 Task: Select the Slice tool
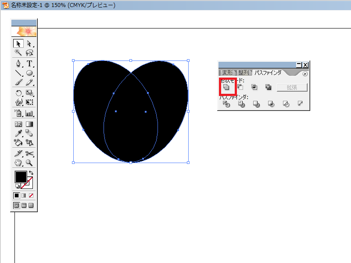(18, 153)
